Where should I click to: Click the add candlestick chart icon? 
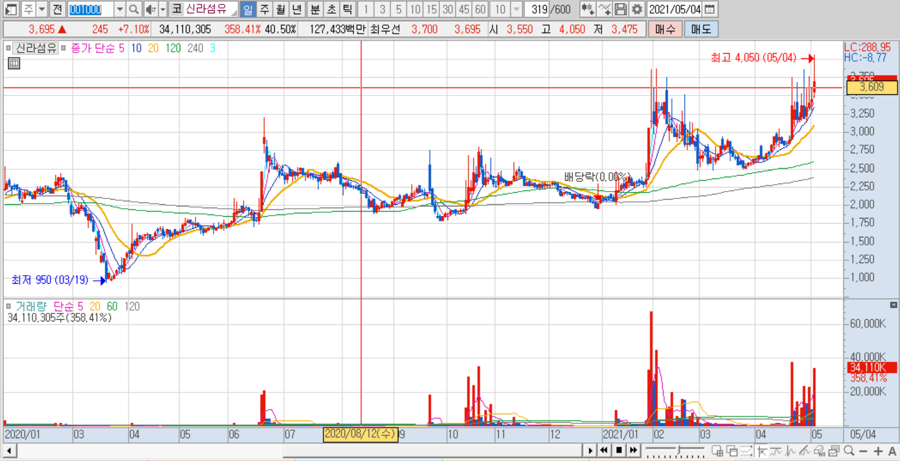point(587,9)
